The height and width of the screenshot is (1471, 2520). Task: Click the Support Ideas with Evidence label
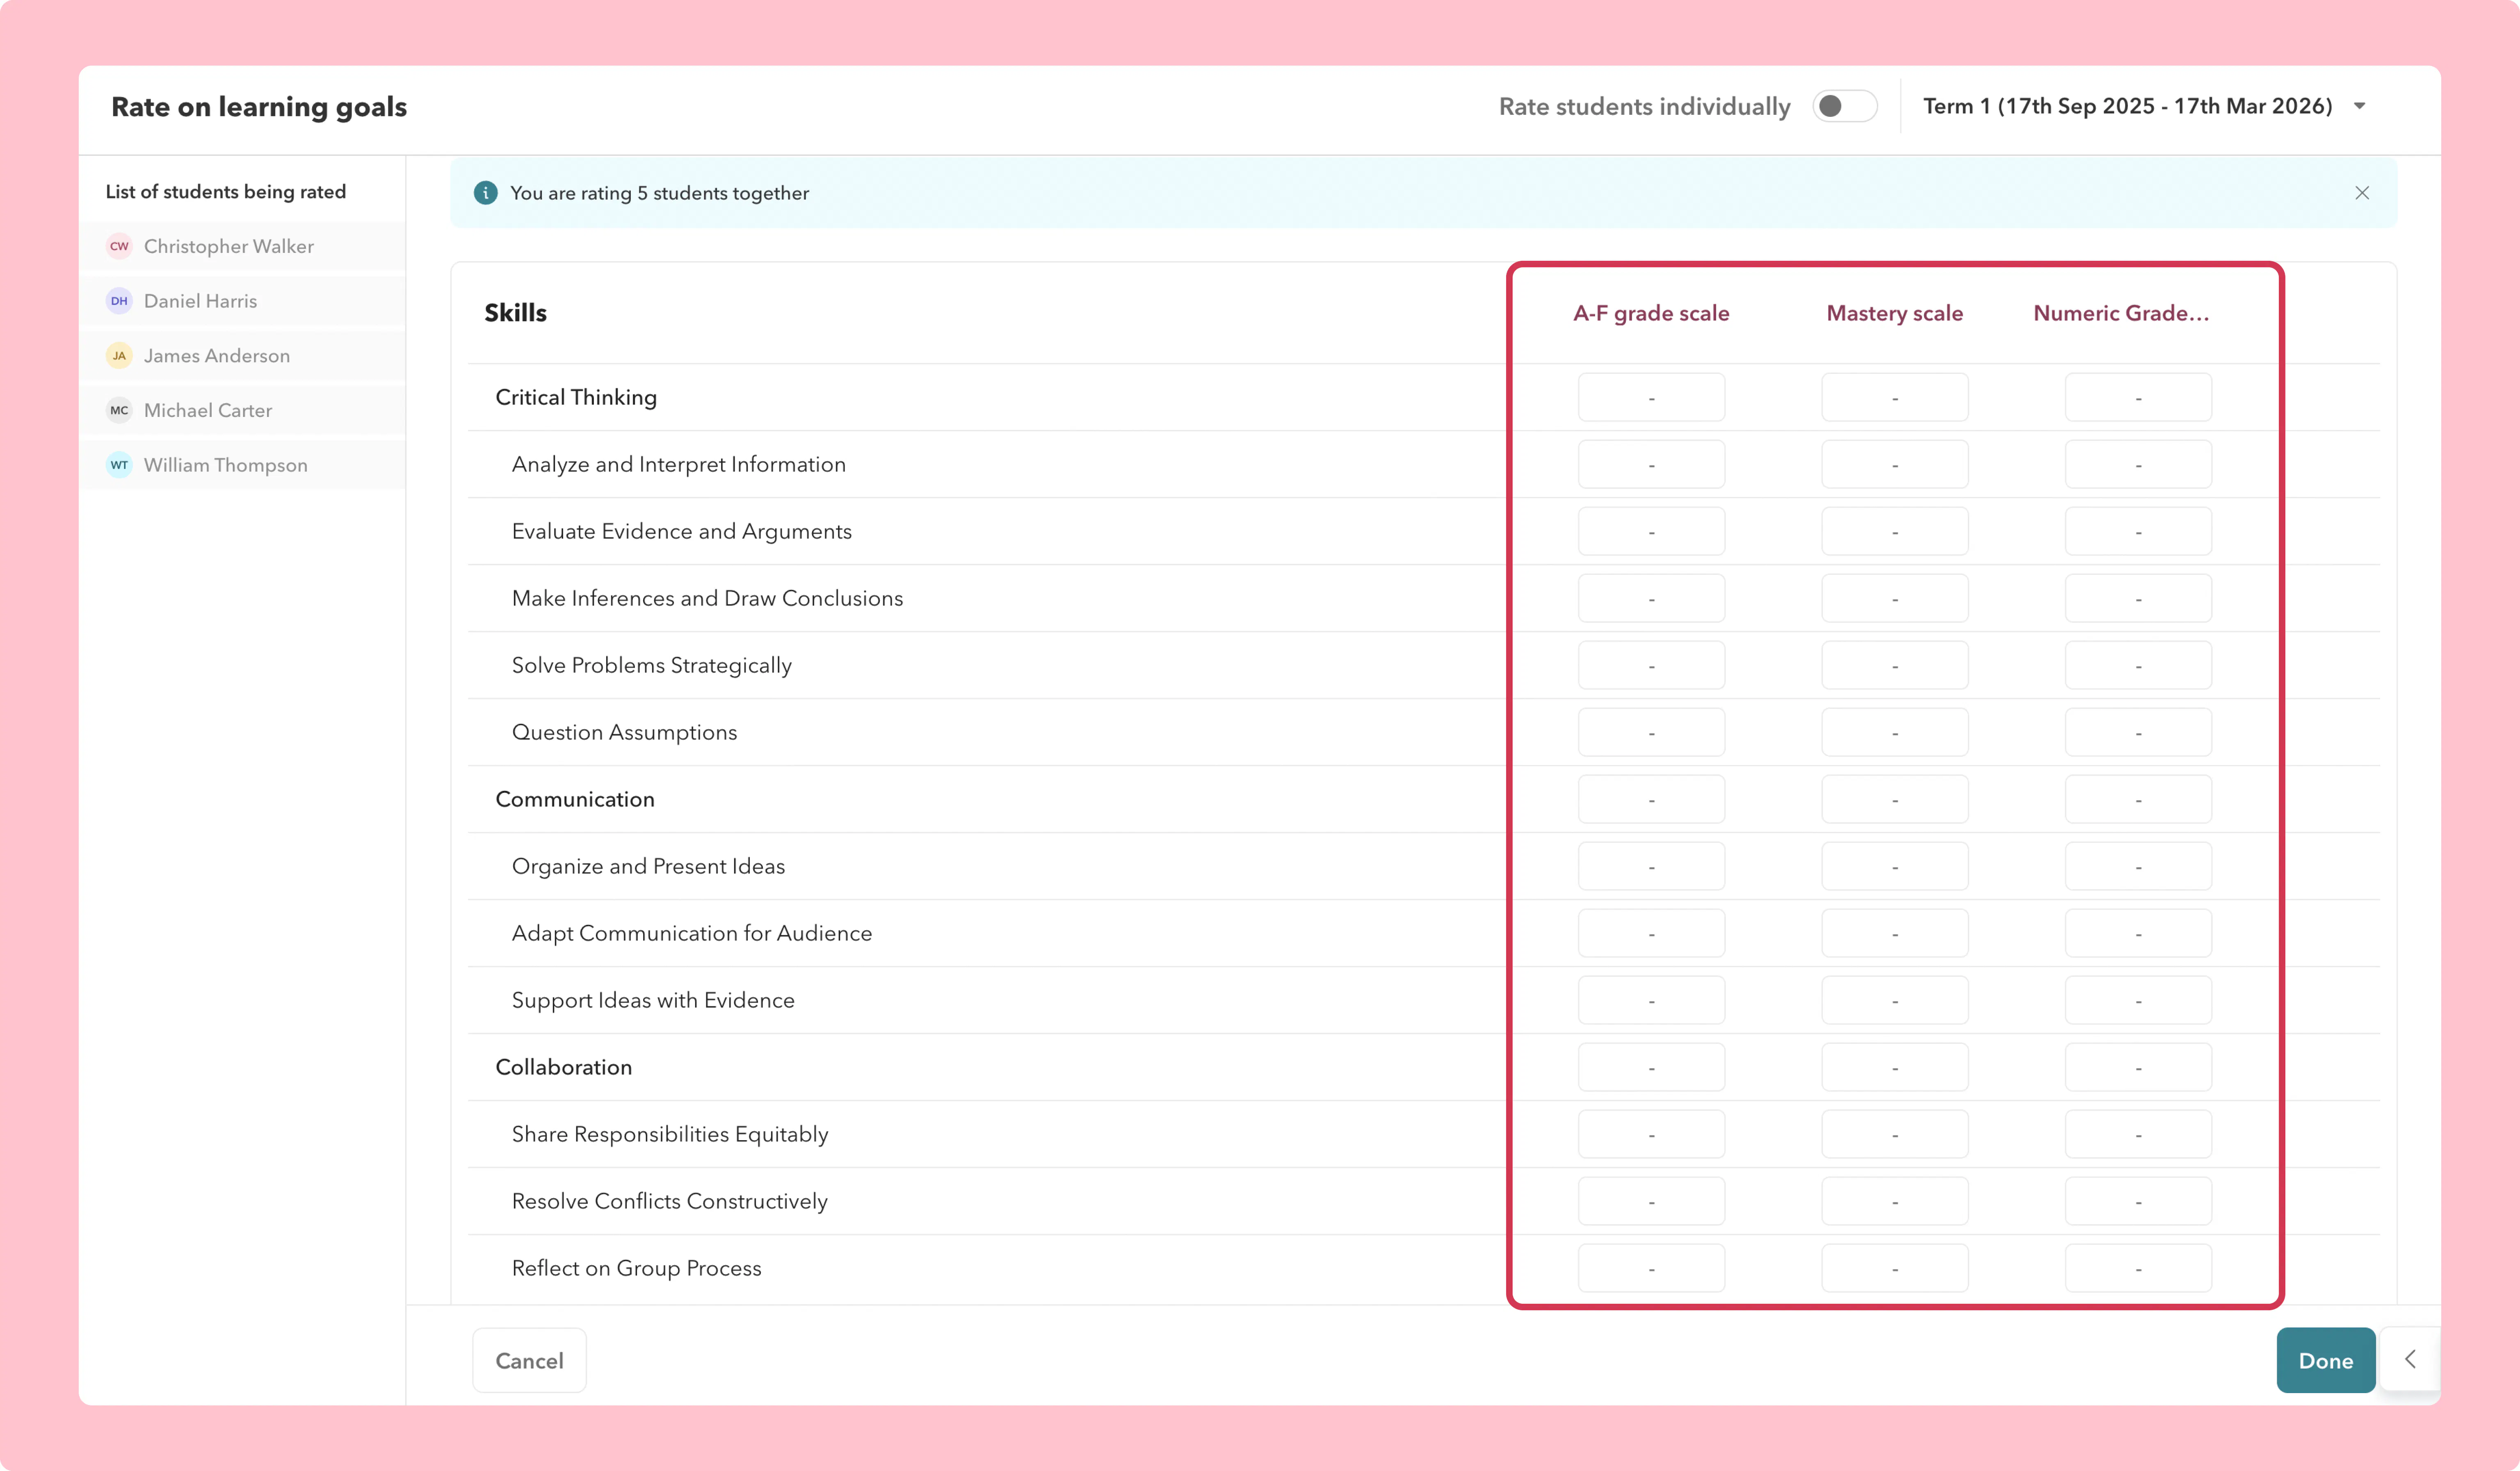click(653, 1000)
